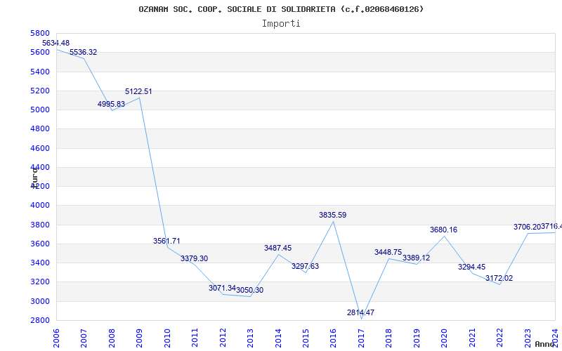Image resolution: width=562 pixels, height=351 pixels.
Task: Click x-axis year 2010
Action: click(167, 338)
